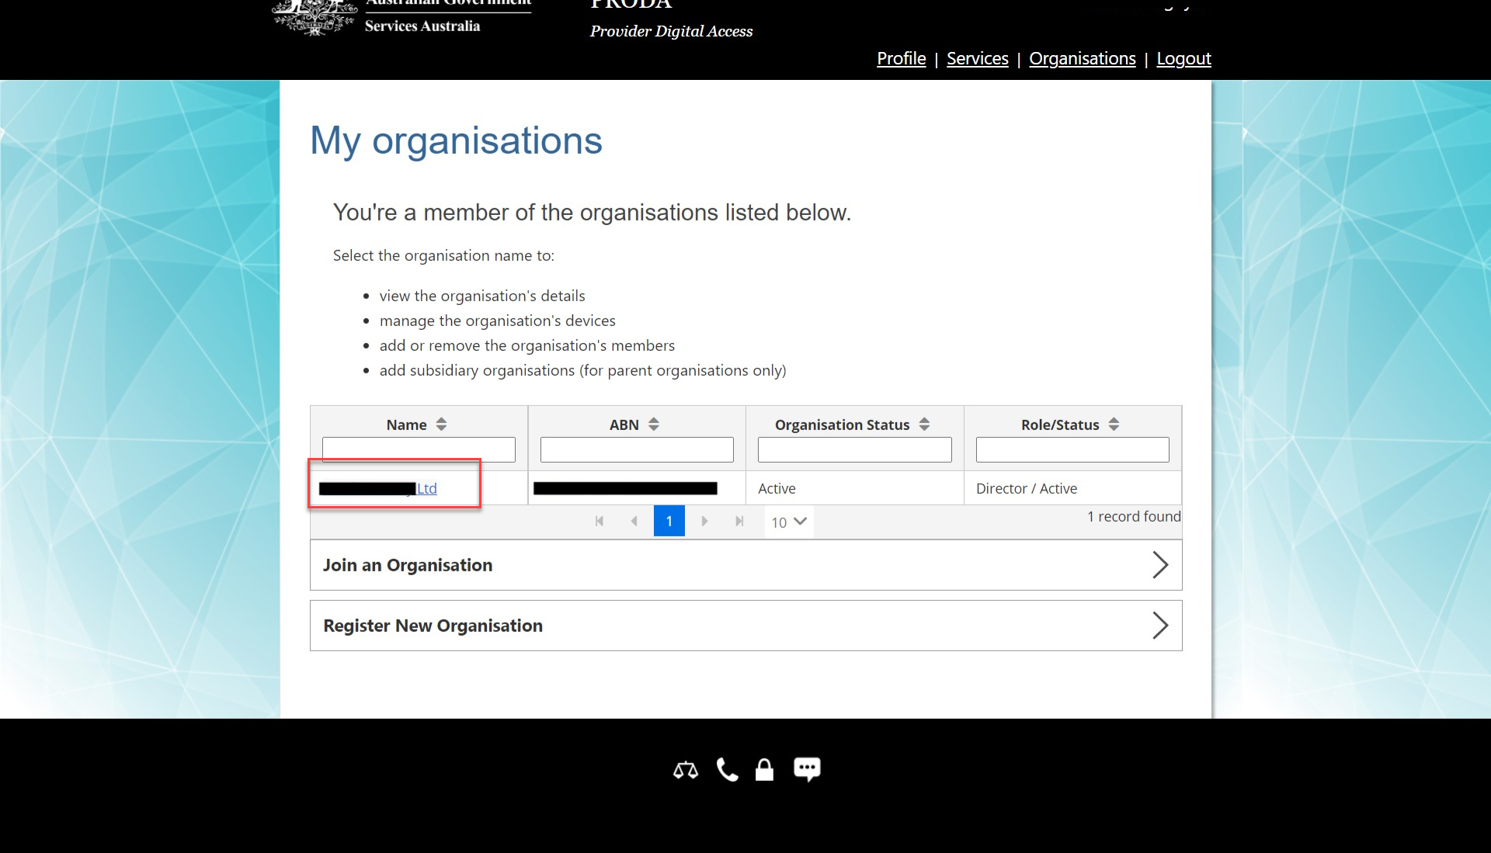The image size is (1491, 853).
Task: Focus the Organisation Status filter box
Action: [x=854, y=450]
